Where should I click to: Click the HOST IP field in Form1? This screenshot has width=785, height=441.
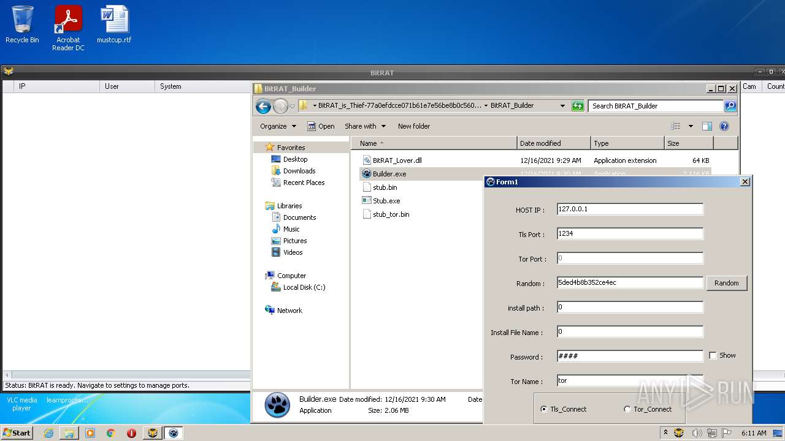tap(630, 209)
